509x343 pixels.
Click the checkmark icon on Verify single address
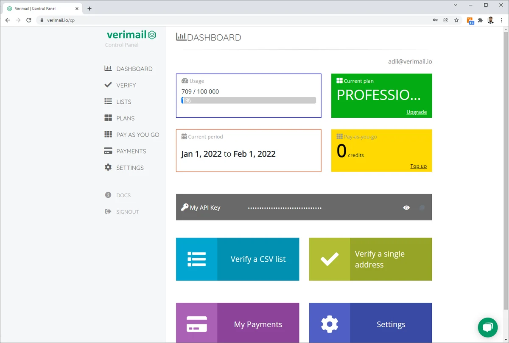(330, 259)
